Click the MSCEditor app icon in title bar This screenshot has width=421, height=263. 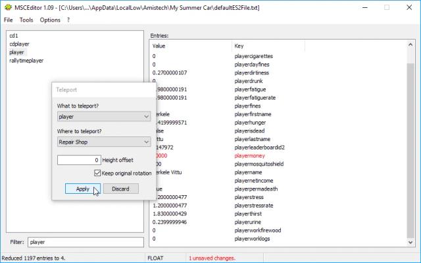(x=8, y=7)
